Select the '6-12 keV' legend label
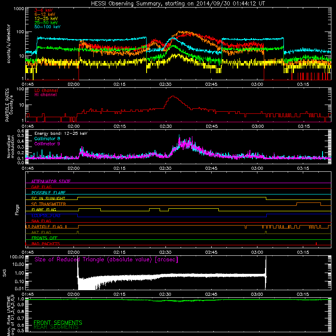The width and height of the screenshot is (336, 336). click(45, 14)
